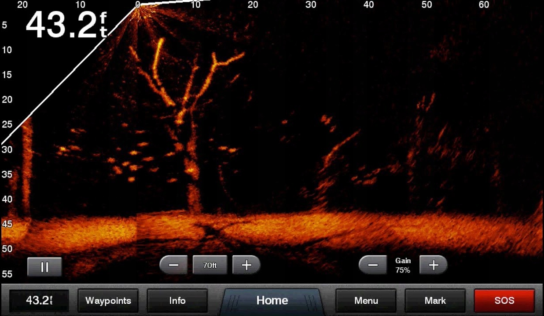
Task: Open the Info screen
Action: point(177,301)
